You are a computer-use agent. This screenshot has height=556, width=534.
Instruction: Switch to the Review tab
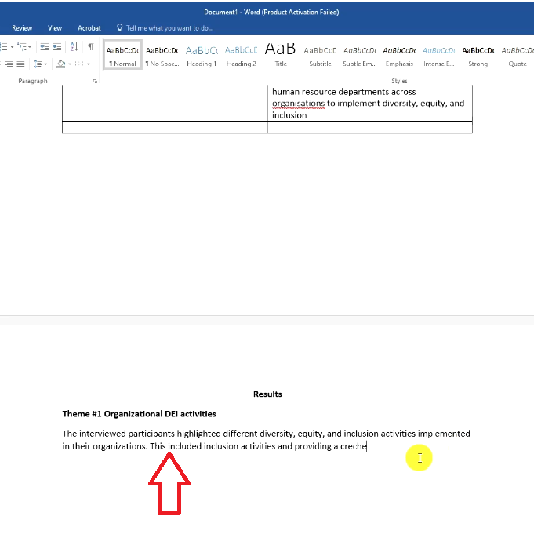tap(22, 28)
